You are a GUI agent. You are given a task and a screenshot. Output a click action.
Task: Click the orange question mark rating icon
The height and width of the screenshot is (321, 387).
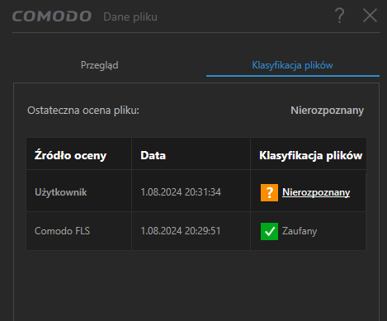coord(269,192)
